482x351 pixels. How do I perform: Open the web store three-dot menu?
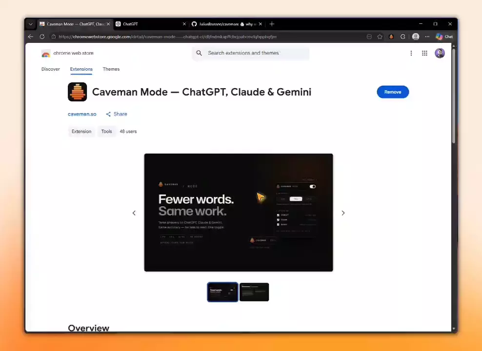(411, 53)
